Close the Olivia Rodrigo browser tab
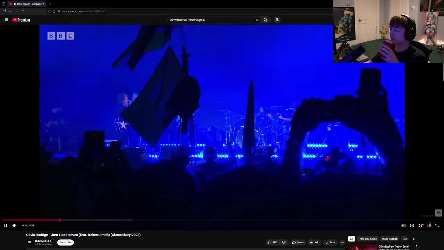 44,4
